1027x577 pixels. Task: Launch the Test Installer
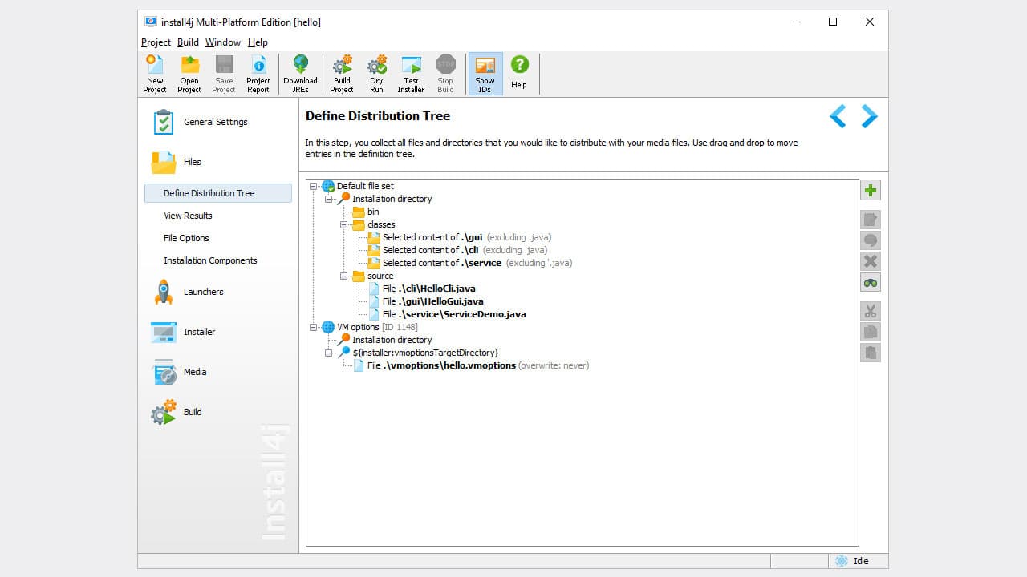[411, 73]
